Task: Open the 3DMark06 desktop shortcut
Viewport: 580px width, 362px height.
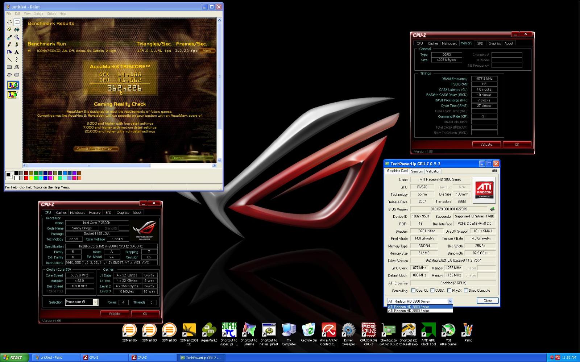Action: pos(129,333)
